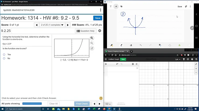199x111 pixels.
Task: Undo the last stroke in notes app
Action: [141, 45]
